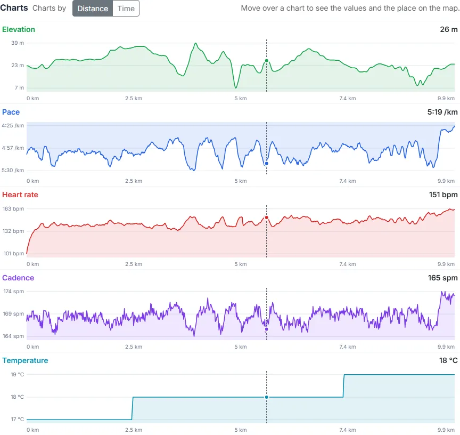
Task: Click the 5 km label under Cadence chart
Action: coord(241,347)
